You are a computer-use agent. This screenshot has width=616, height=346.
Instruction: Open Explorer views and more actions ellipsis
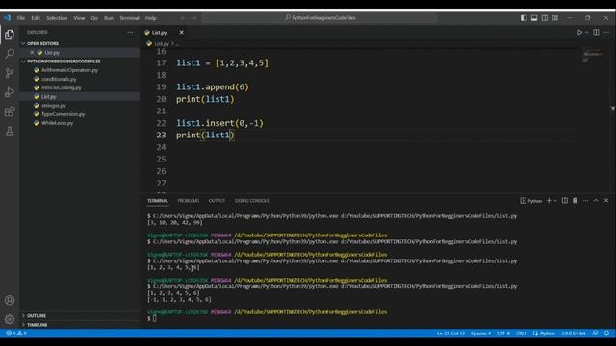(130, 32)
